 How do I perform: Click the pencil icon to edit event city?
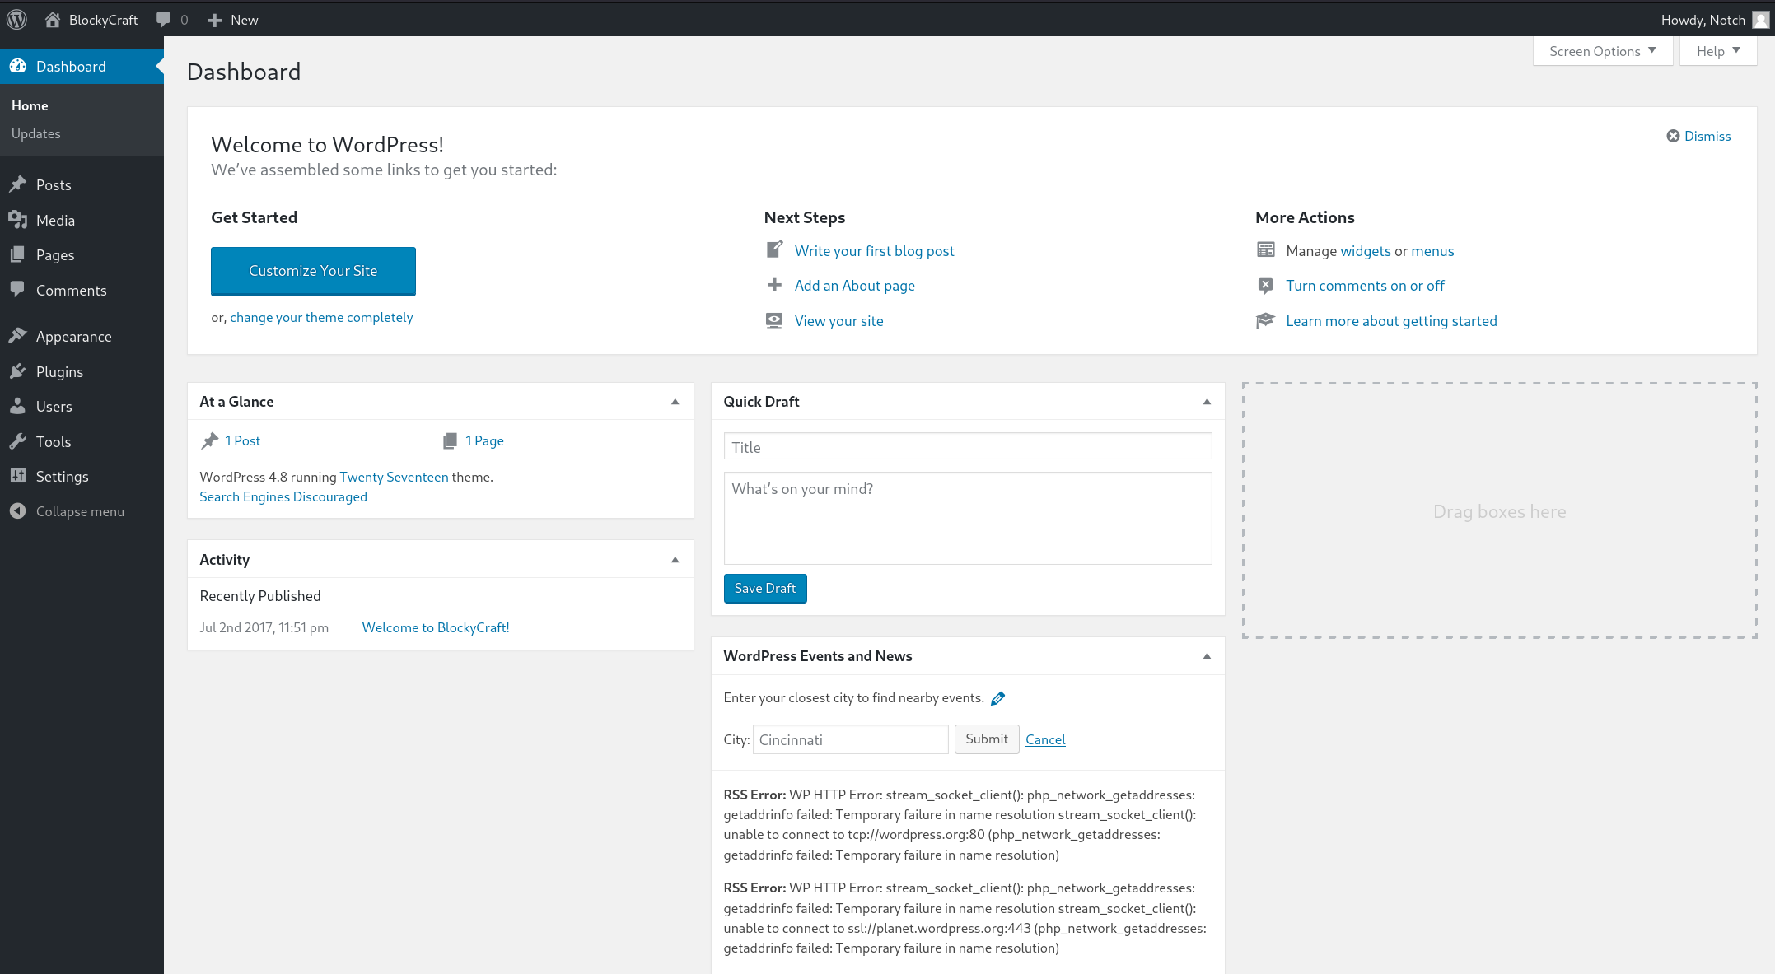pyautogui.click(x=997, y=698)
